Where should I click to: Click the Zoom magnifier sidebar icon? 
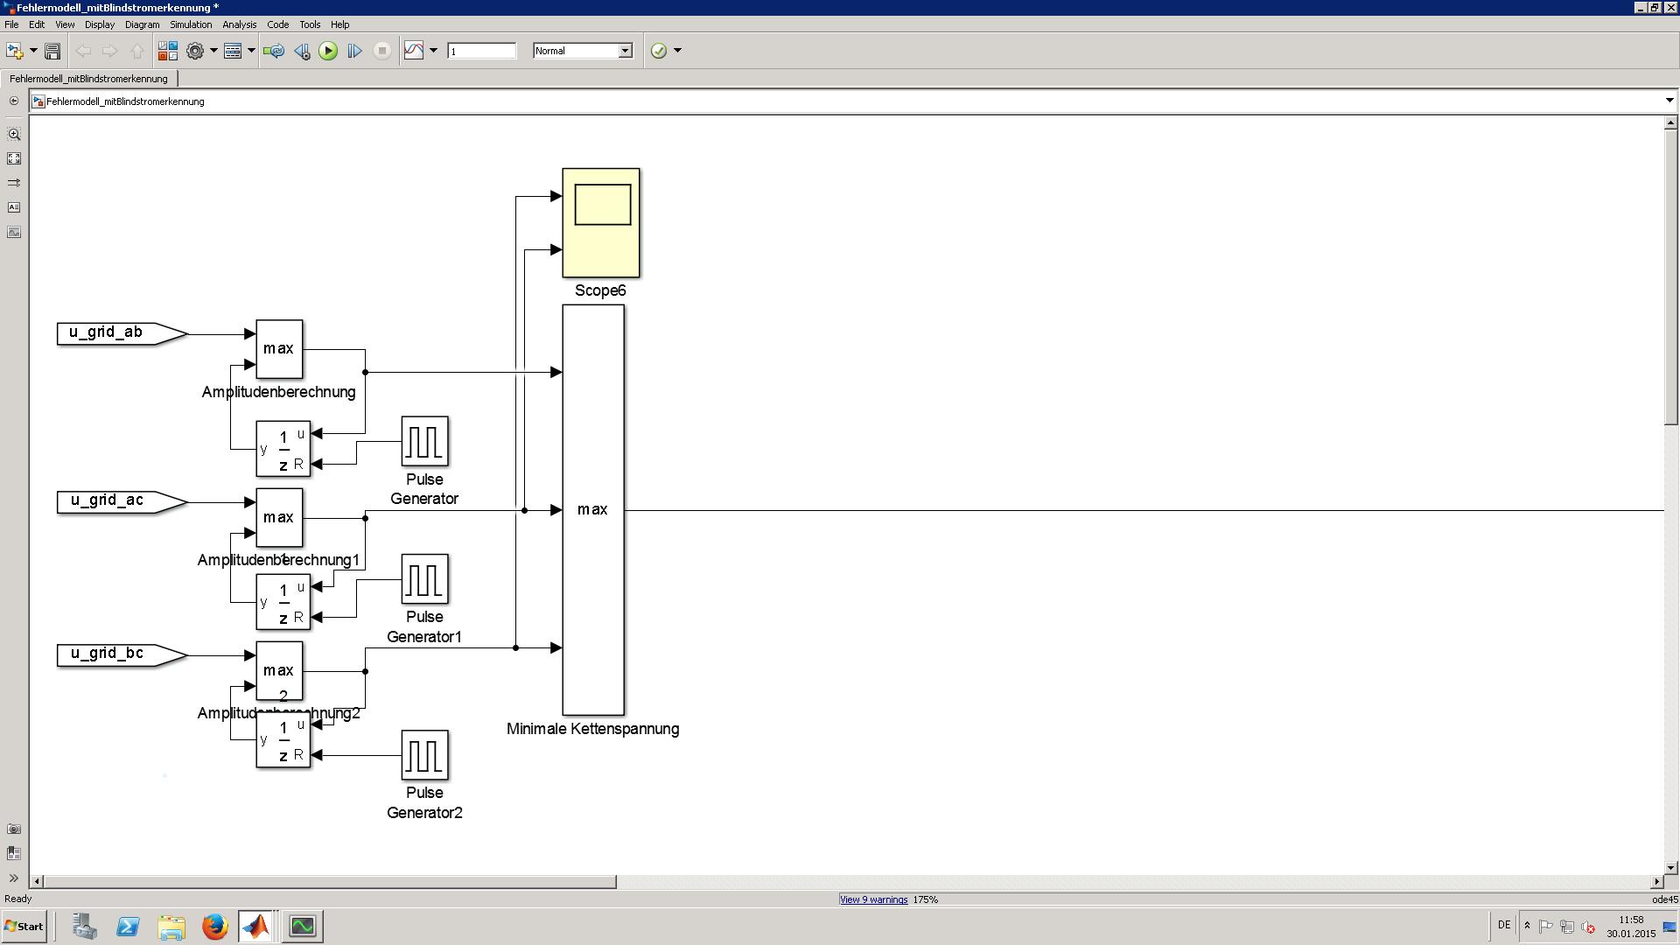[x=14, y=134]
